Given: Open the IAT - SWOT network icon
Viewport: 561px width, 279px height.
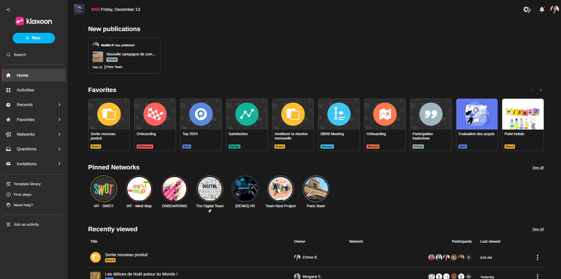Looking at the screenshot, I should (104, 189).
